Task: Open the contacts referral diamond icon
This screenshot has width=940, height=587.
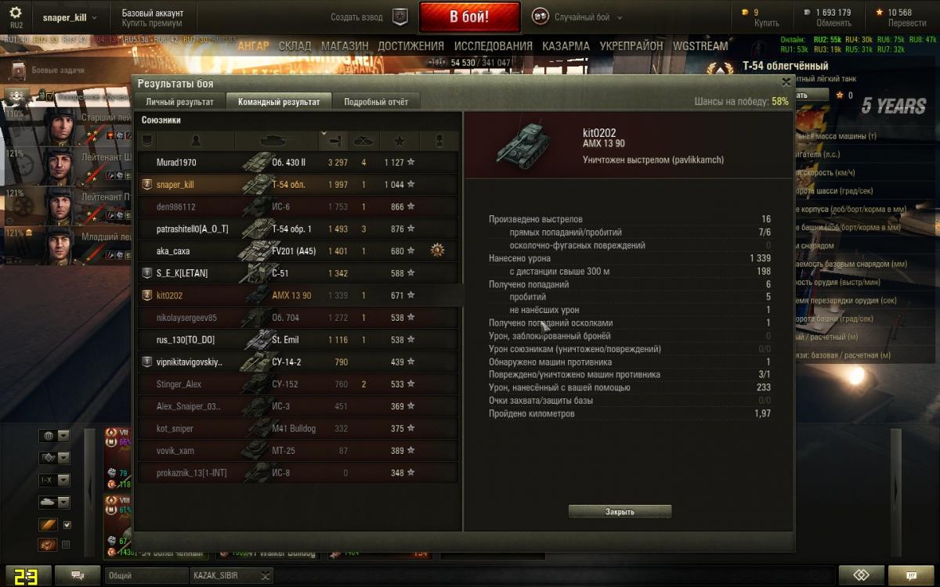Action: (x=862, y=575)
